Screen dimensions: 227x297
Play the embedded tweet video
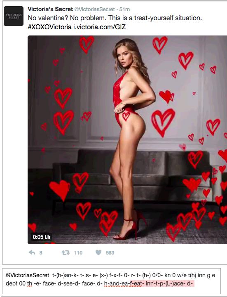[127, 139]
